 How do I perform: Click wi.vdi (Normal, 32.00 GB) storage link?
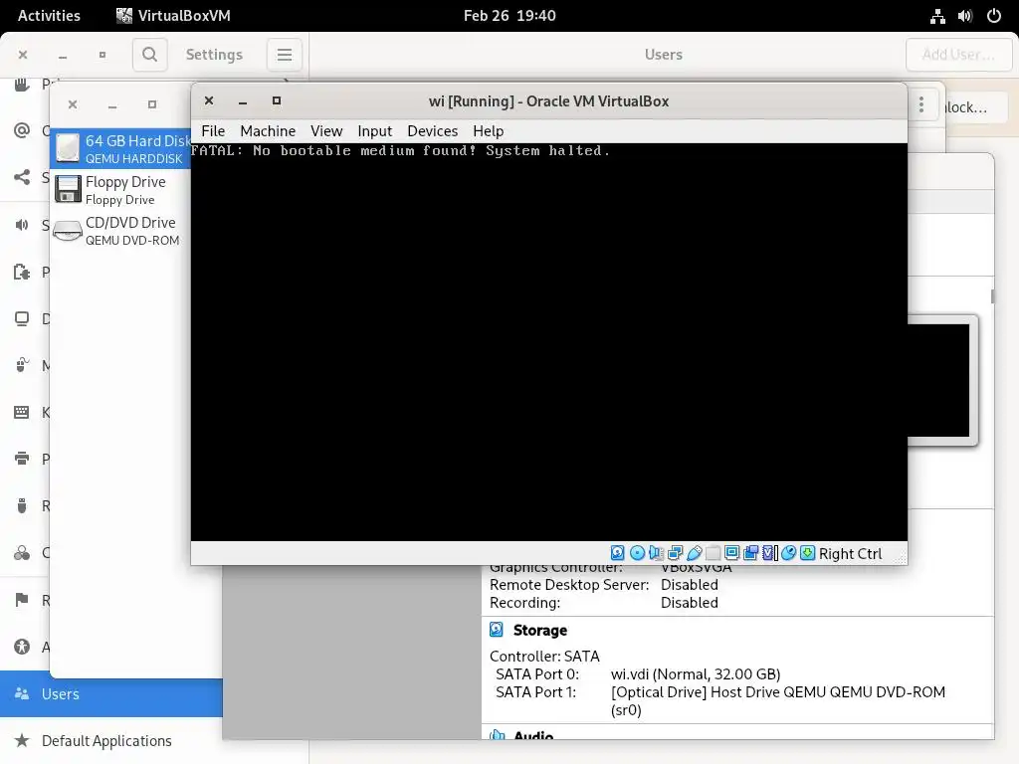(x=696, y=674)
